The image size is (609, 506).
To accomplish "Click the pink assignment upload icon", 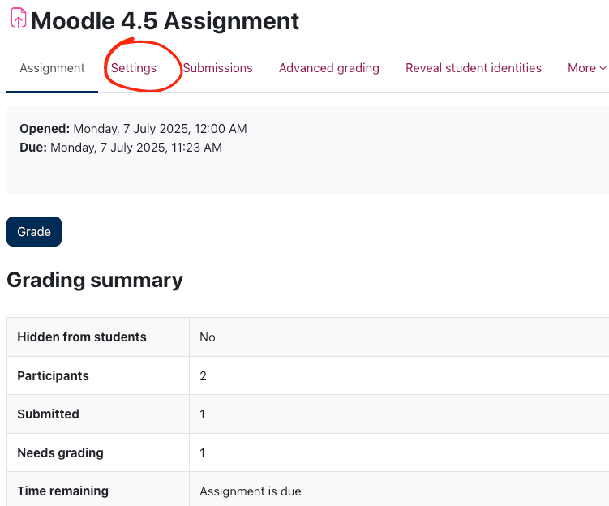I will pyautogui.click(x=18, y=18).
